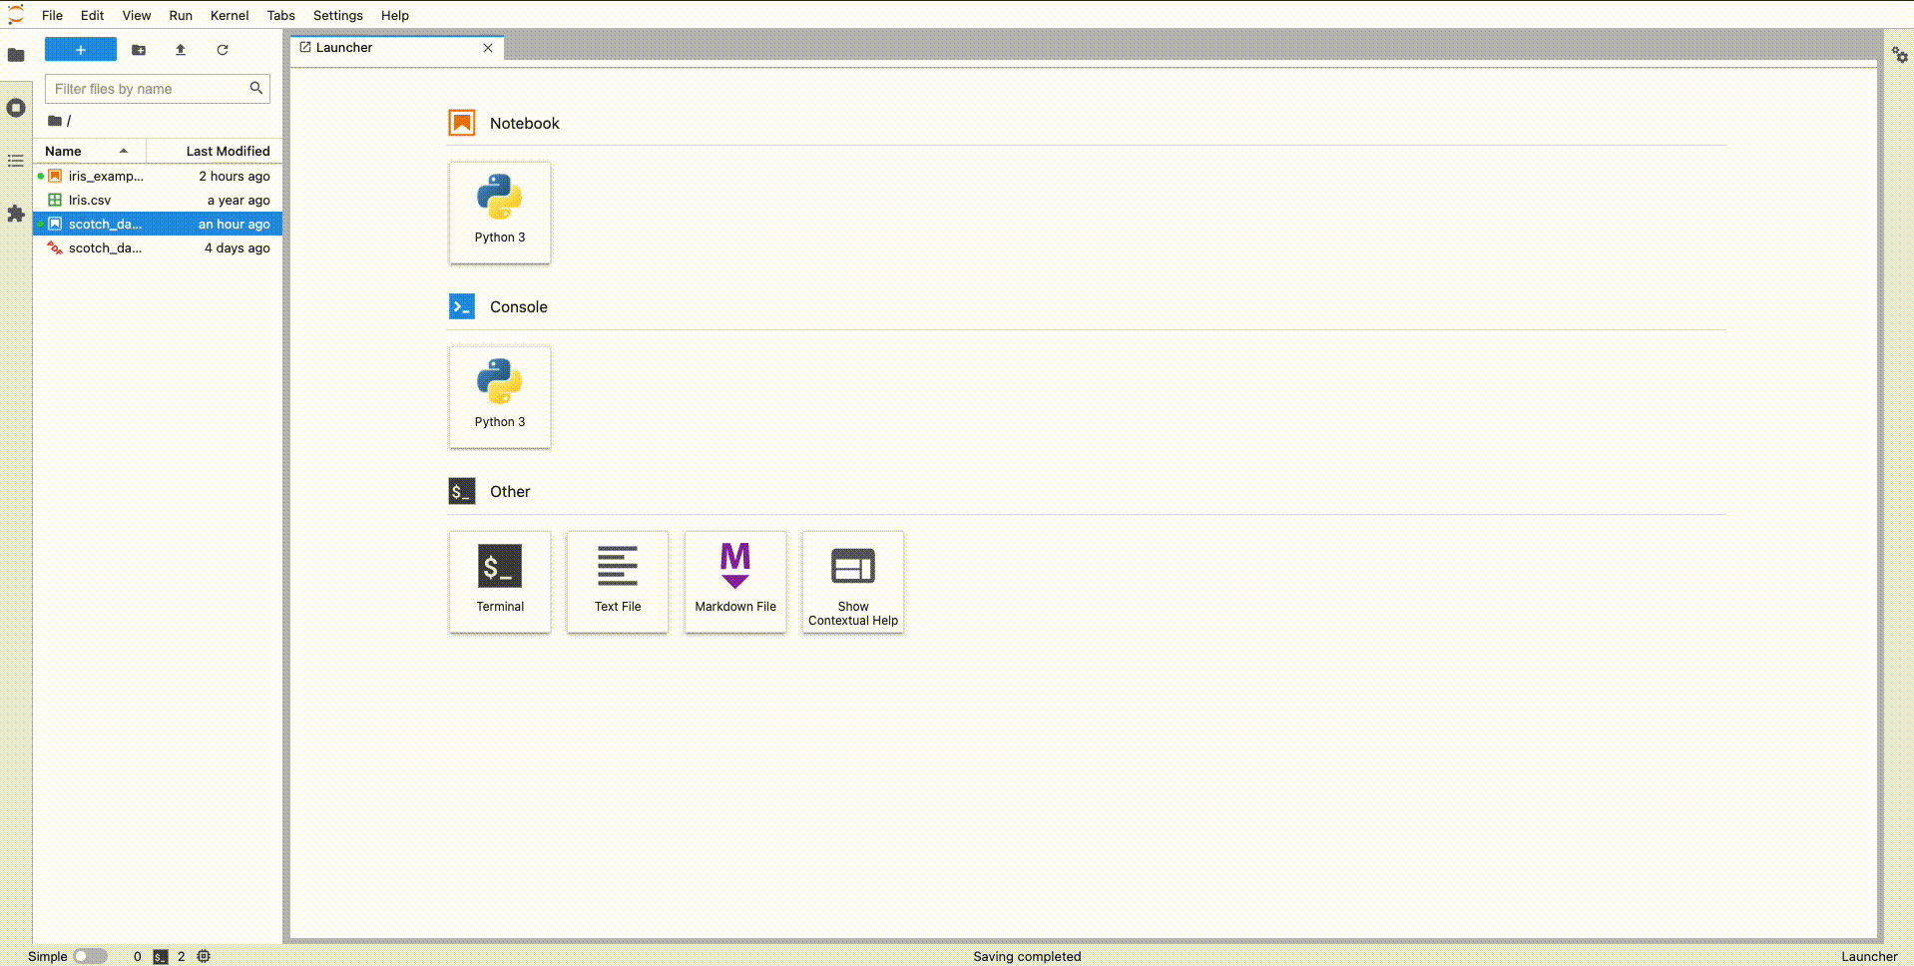Open a new Terminal from the launcher
Viewport: 1914px width, 966px height.
click(x=500, y=582)
